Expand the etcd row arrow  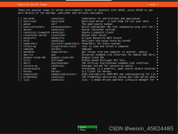click(157, 41)
